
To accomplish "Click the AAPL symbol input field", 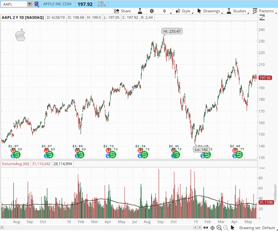I will tap(14, 4).
